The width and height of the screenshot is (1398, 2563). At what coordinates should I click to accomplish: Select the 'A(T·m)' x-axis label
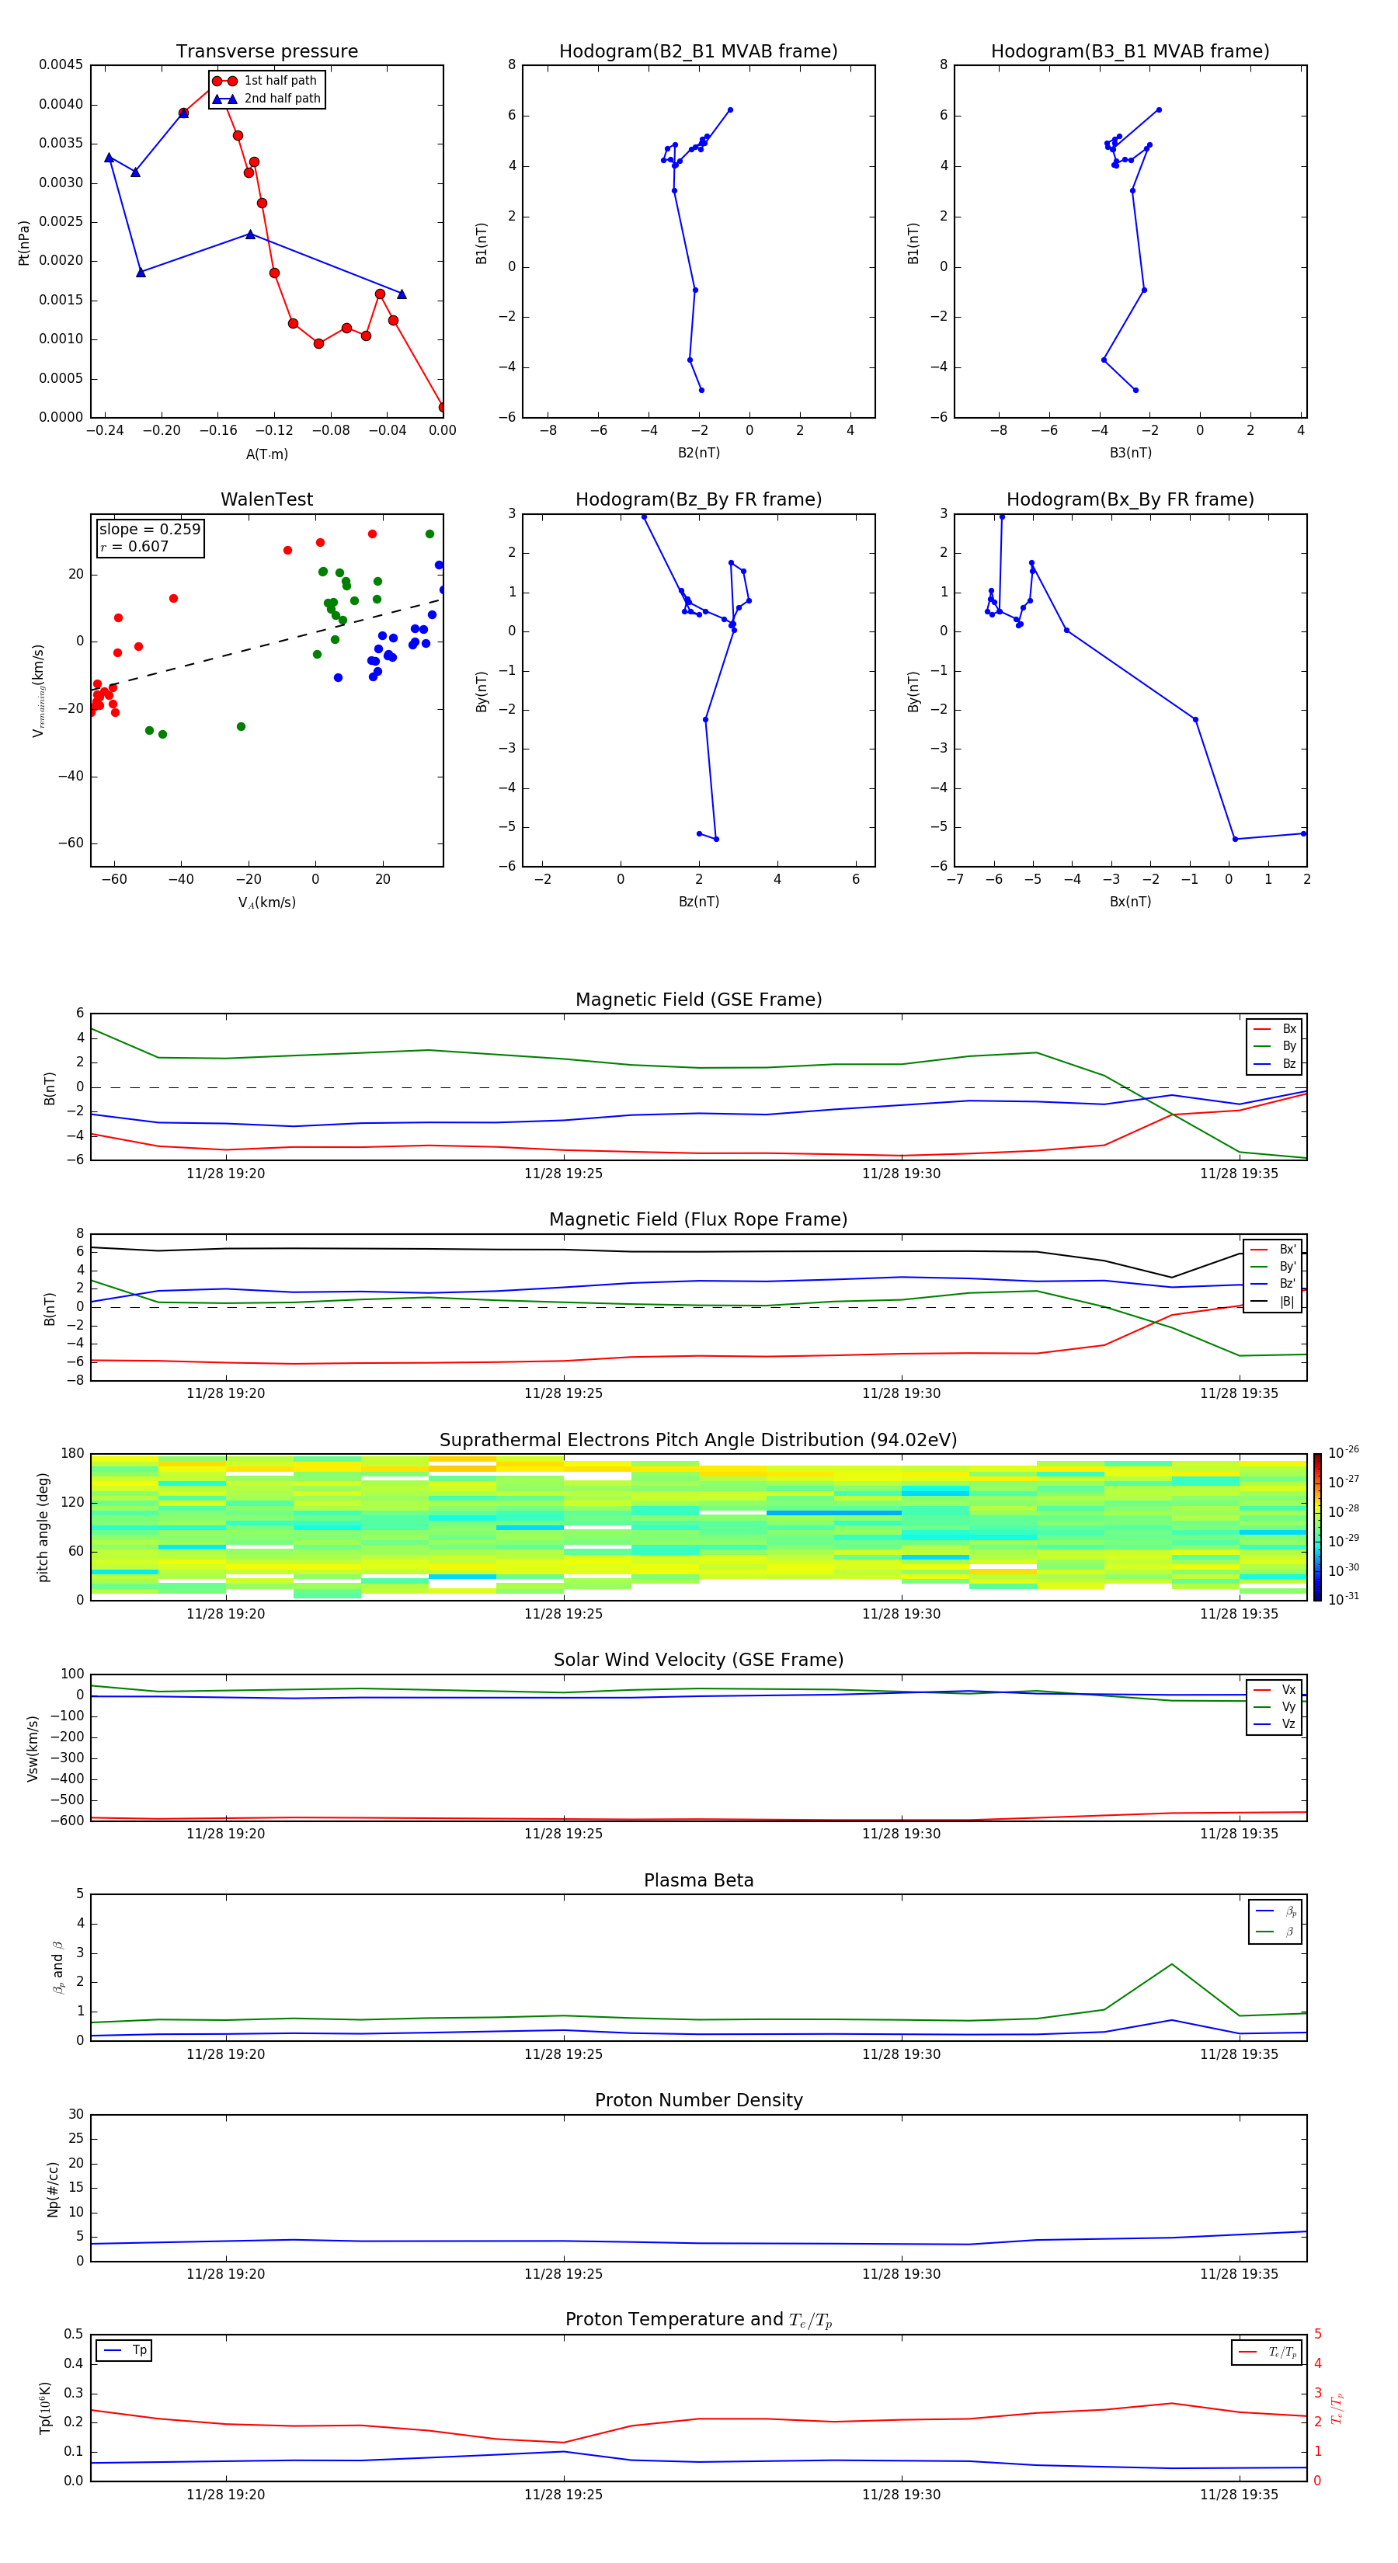click(266, 454)
